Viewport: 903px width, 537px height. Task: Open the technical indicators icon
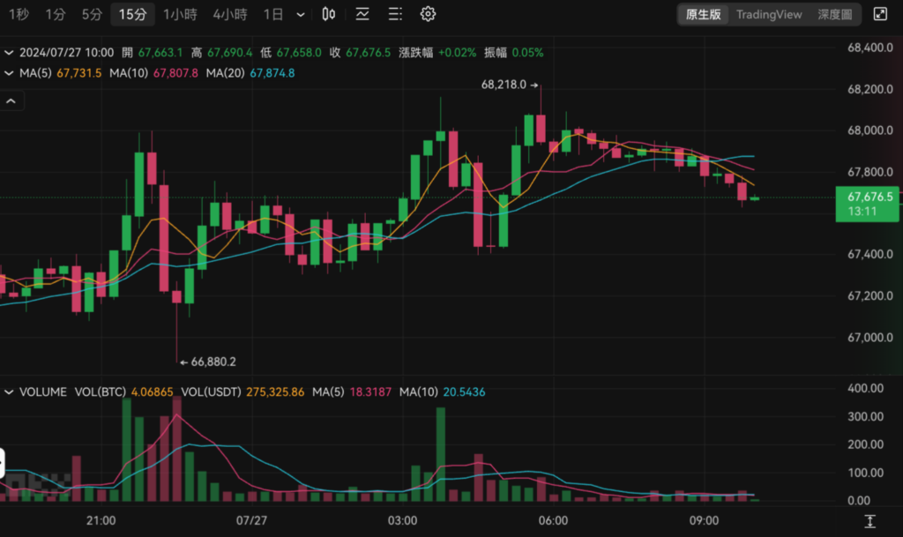pyautogui.click(x=362, y=14)
